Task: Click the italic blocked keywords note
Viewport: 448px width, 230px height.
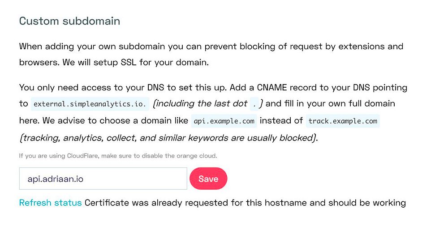Action: 168,138
